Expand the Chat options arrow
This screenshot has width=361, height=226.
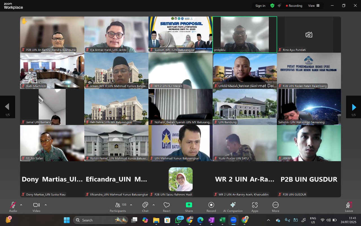(154, 205)
